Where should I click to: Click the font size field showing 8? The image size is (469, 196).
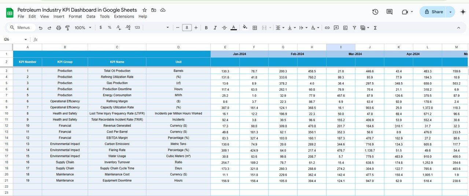tap(187, 28)
